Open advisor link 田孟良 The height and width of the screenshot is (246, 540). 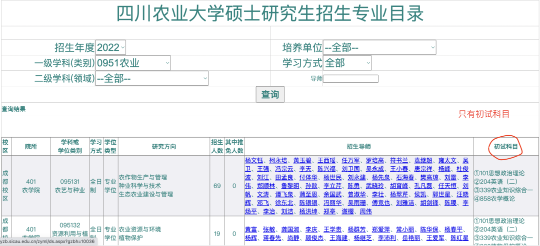(284, 178)
